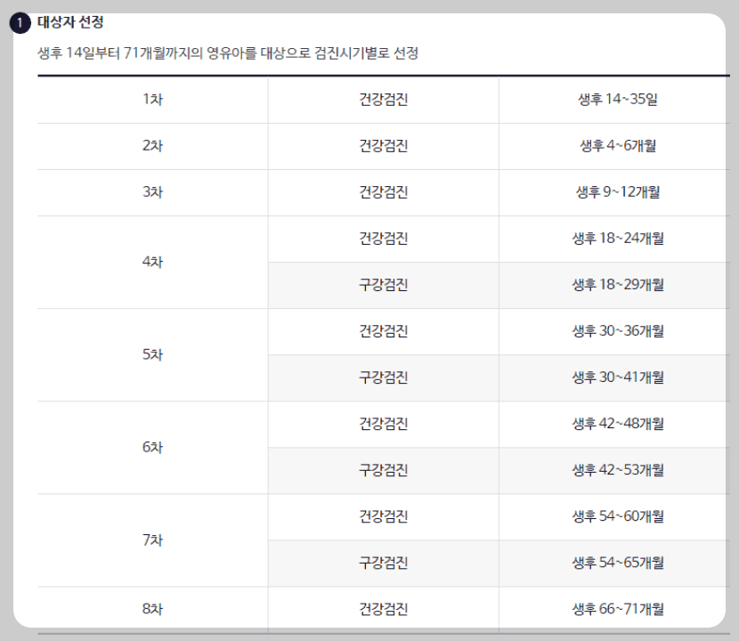Select the 대상자 선정 section heading
The width and height of the screenshot is (739, 641).
(65, 20)
